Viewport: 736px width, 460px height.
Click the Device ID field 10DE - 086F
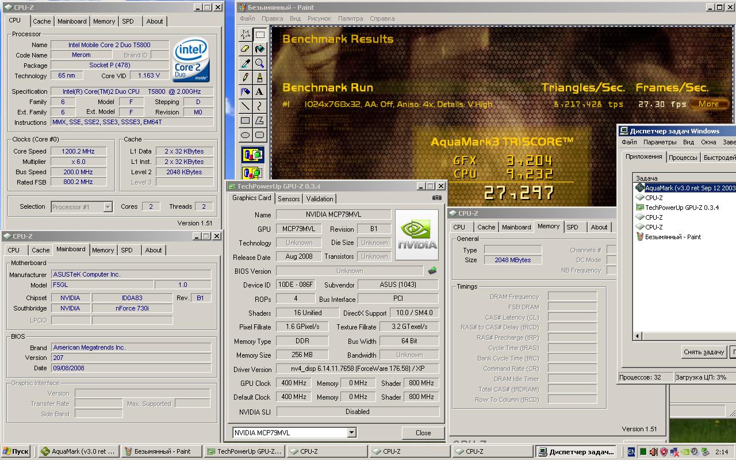pyautogui.click(x=296, y=285)
